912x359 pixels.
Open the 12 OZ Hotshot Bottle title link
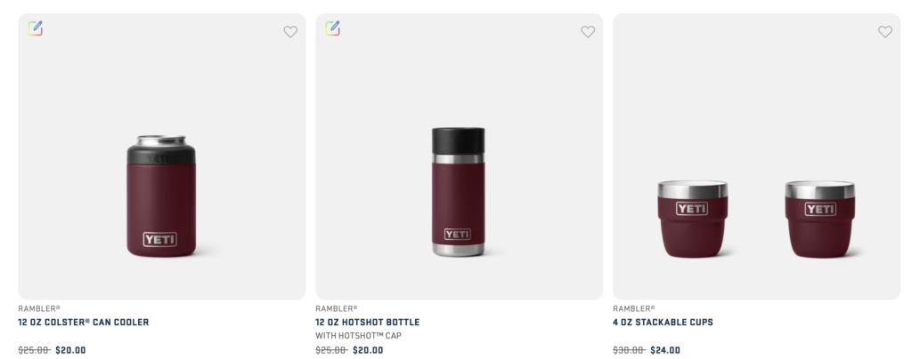tap(367, 323)
